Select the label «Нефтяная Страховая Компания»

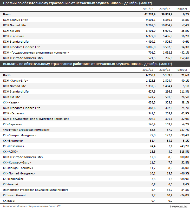[x=26, y=130]
